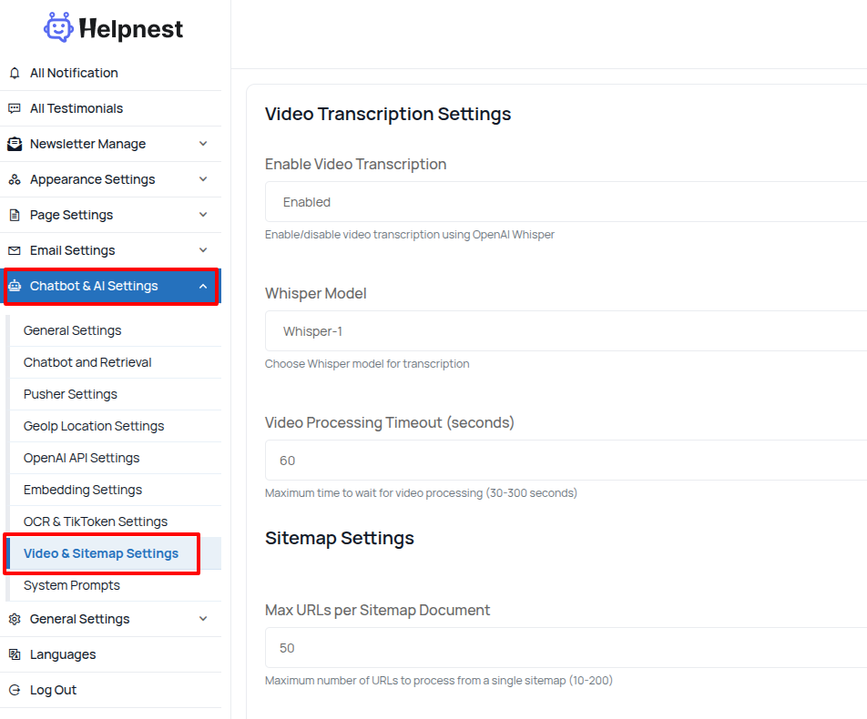Go to OpenAI API Settings
Screen dimensions: 867x719
pyautogui.click(x=81, y=458)
